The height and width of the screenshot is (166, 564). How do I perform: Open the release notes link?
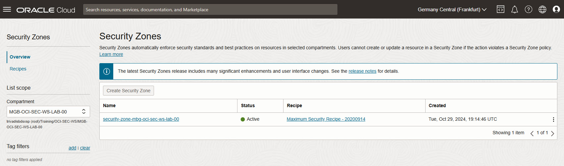(x=362, y=71)
